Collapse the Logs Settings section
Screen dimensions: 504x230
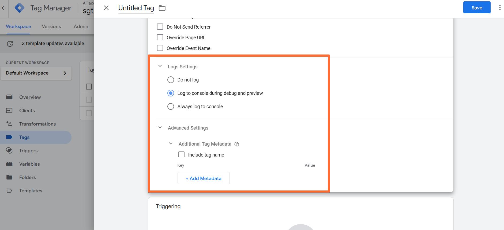click(160, 66)
